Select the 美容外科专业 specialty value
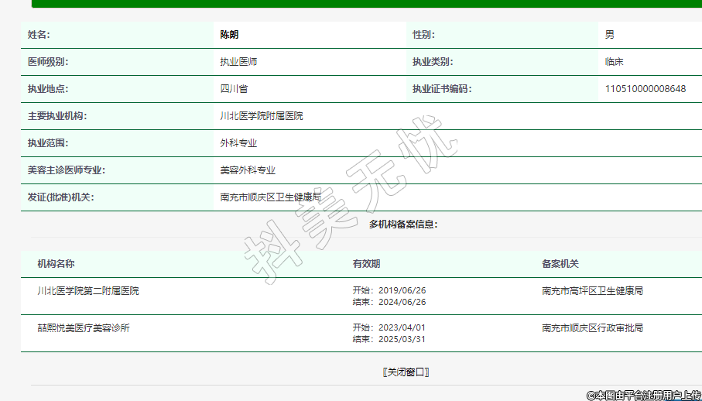This screenshot has height=401, width=702. coord(248,170)
